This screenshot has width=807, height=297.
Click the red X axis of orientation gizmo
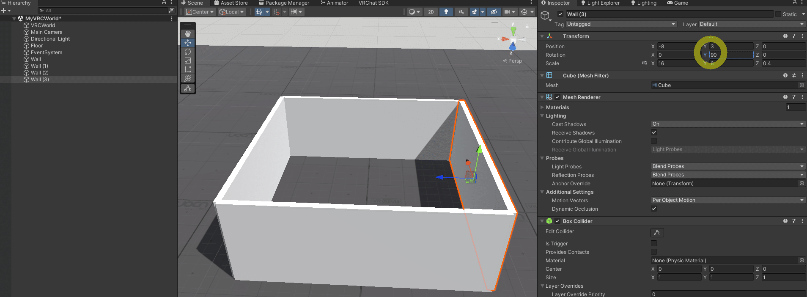pyautogui.click(x=505, y=39)
